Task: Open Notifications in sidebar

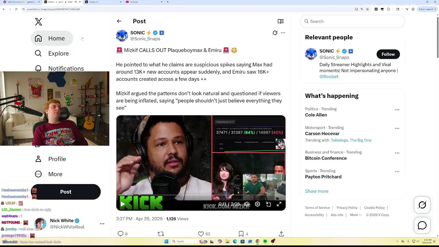Action: click(59, 68)
